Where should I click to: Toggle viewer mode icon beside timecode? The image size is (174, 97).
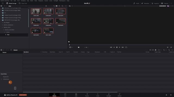click(x=168, y=6)
